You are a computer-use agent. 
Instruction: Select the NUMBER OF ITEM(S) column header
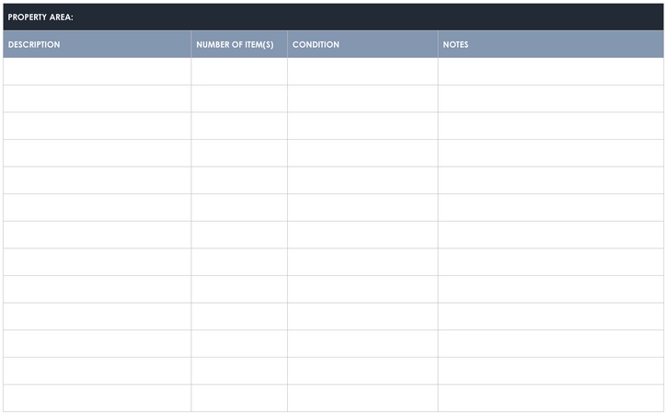pos(239,44)
